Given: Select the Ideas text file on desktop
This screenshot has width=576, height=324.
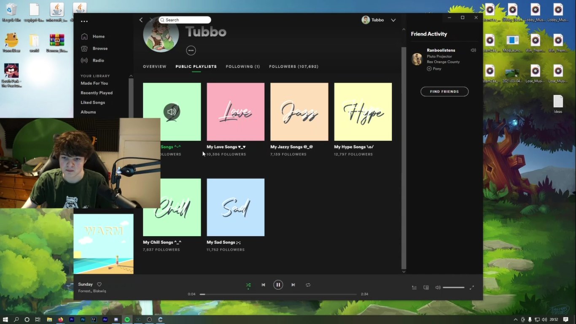Looking at the screenshot, I should click(558, 104).
